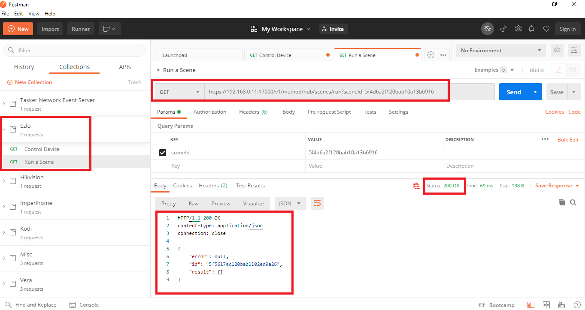The height and width of the screenshot is (310, 585).
Task: Open the View menu
Action: (x=34, y=14)
